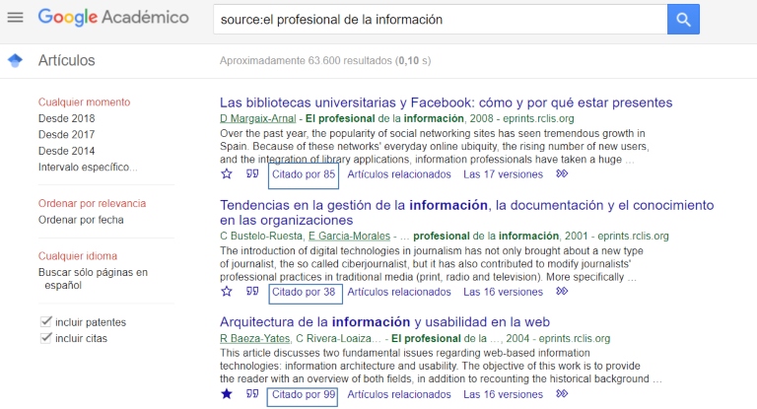This screenshot has width=757, height=409.
Task: Open Artículos relacionados for Tendencias article
Action: click(x=399, y=292)
